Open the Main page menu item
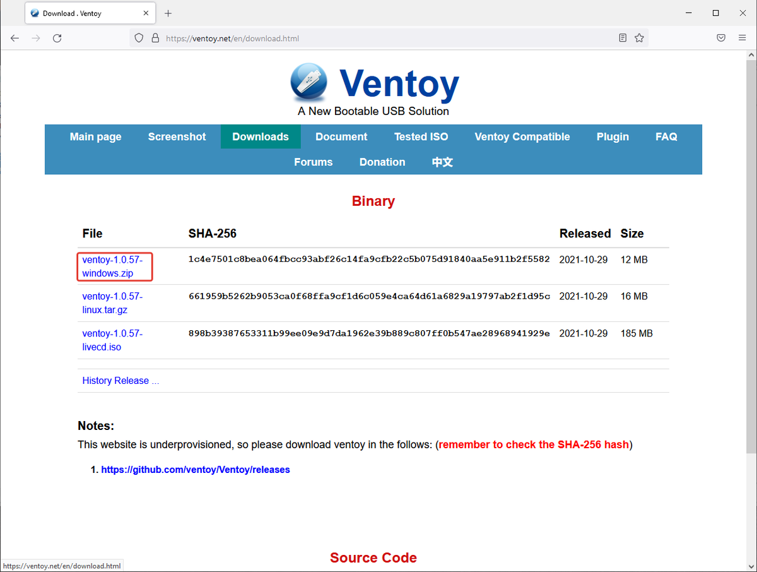Image resolution: width=757 pixels, height=572 pixels. click(x=95, y=136)
